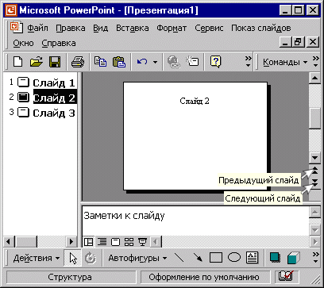Open the Undo history dropdown arrow
Viewport: 324px width, 288px height.
155,63
